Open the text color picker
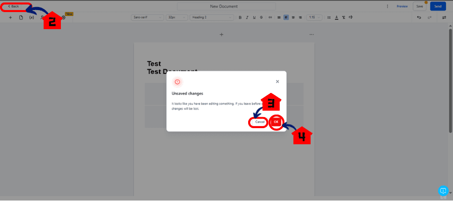Viewport: 453px width, 201px height. pos(337,18)
